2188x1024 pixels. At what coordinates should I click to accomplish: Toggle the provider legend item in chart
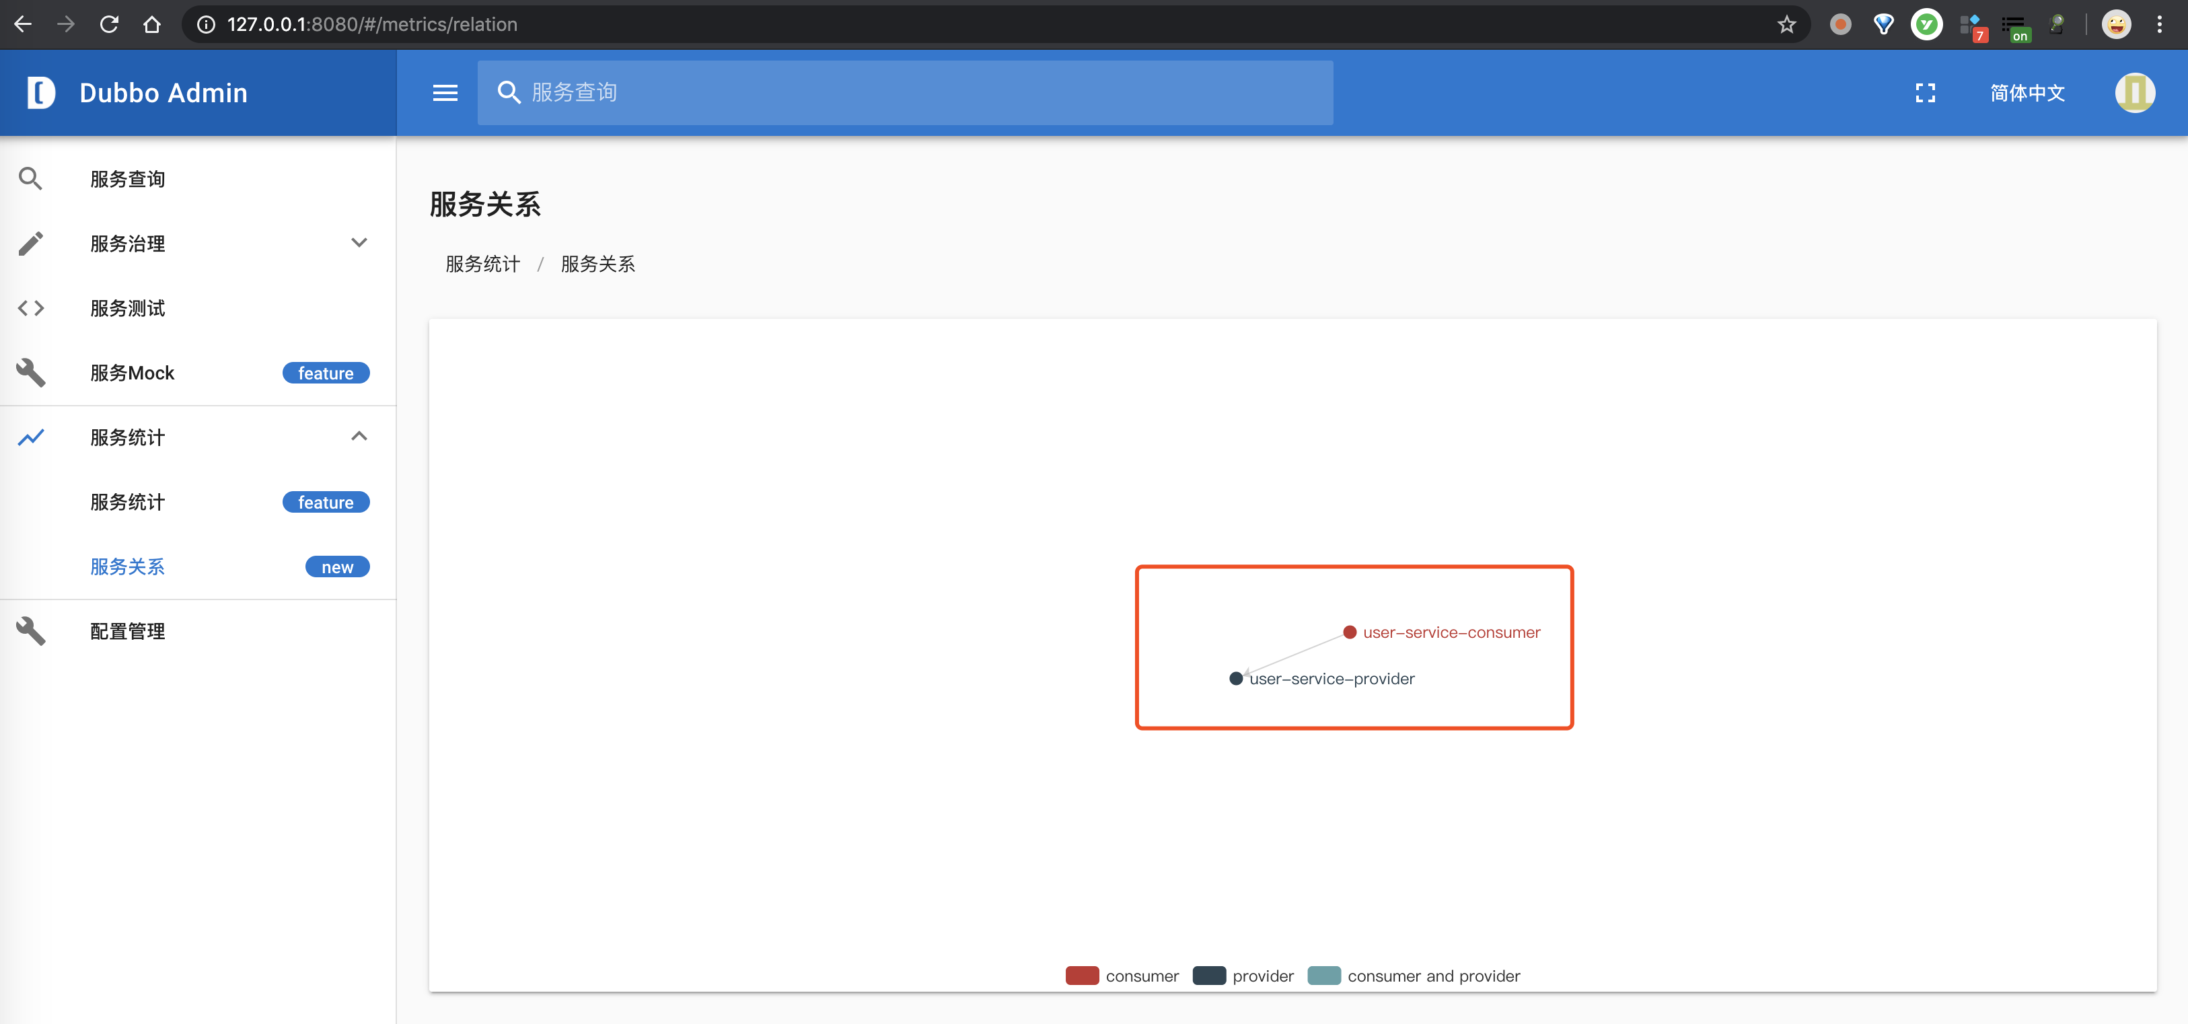click(x=1208, y=976)
